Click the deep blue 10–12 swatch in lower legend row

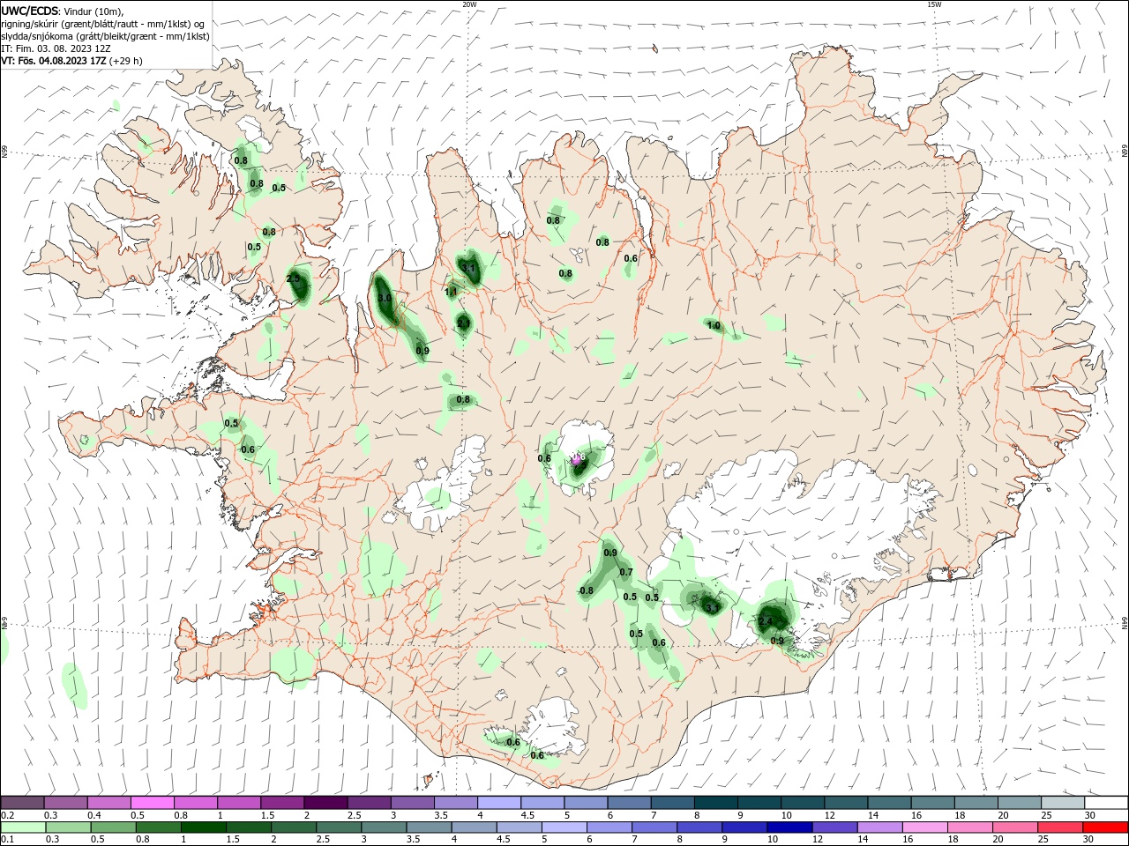[x=790, y=827]
